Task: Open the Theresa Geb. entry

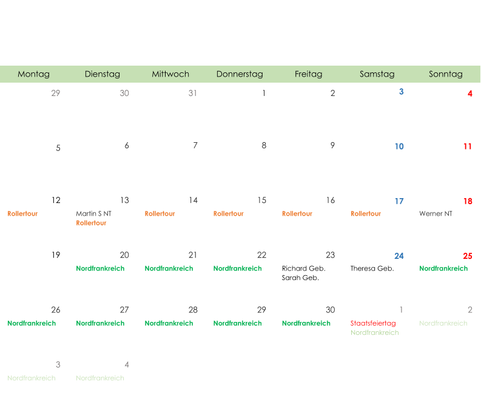Action: 372,269
